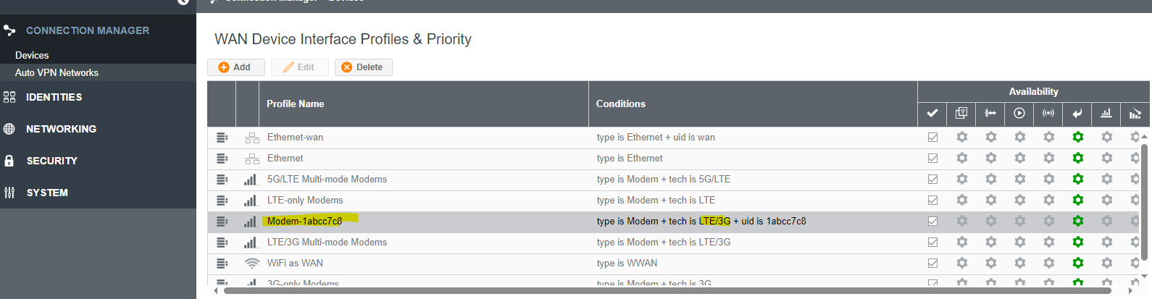
Task: Click the horizontal scrollbar below the table
Action: [x=667, y=291]
